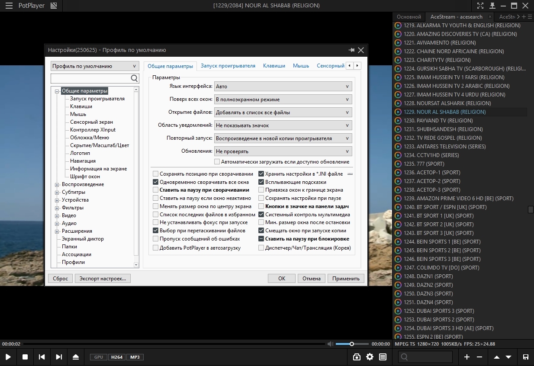Open the screenshot capture camera icon
Viewport: 534px width, 366px height.
[357, 357]
